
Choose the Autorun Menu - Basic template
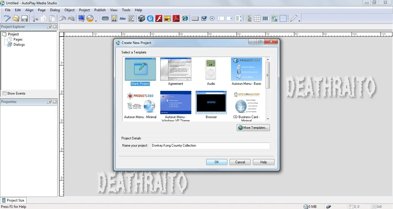[x=247, y=72]
